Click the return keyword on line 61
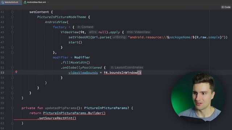Screen dimensions: 232x130 tap(35, 113)
